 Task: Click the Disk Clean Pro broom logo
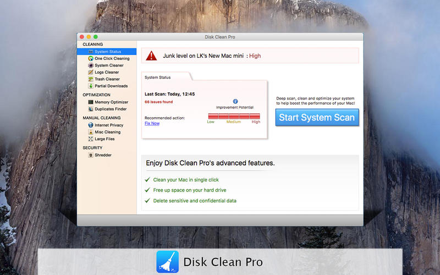click(x=168, y=262)
